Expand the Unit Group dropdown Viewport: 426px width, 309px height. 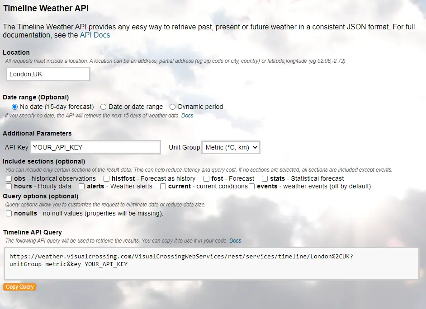[x=231, y=147]
